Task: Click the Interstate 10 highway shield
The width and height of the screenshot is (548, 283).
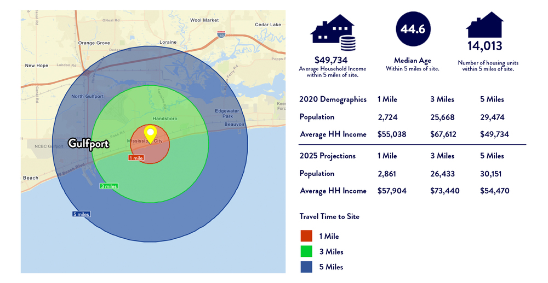Action: point(221,34)
